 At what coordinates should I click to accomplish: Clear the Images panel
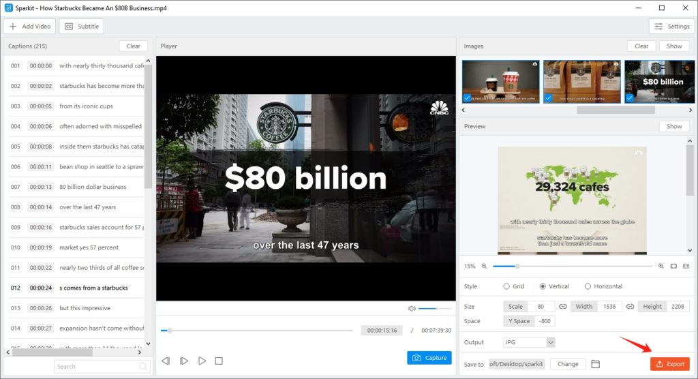click(x=641, y=46)
